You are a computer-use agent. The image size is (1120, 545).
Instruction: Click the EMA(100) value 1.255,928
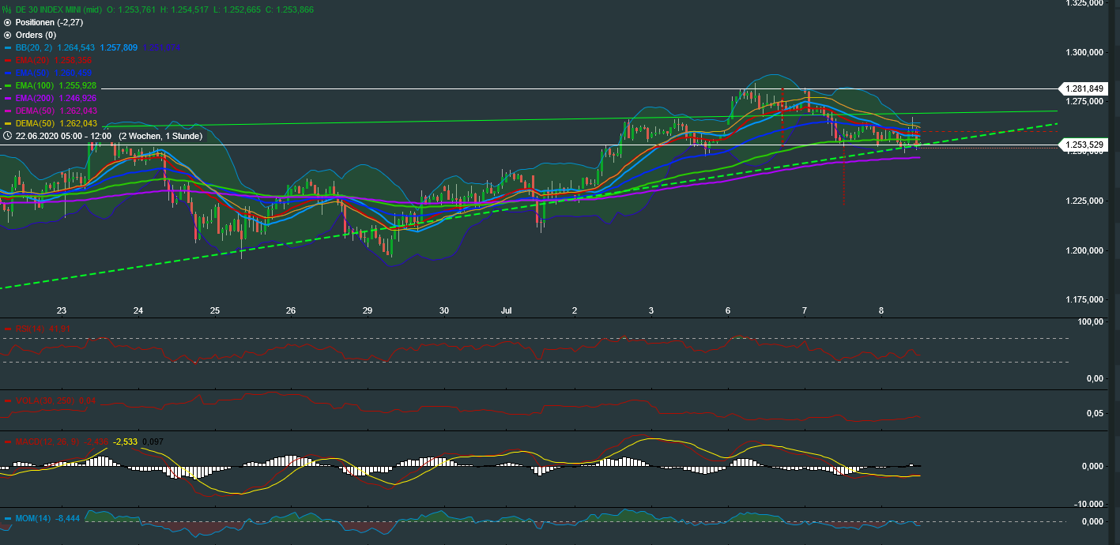(x=77, y=85)
